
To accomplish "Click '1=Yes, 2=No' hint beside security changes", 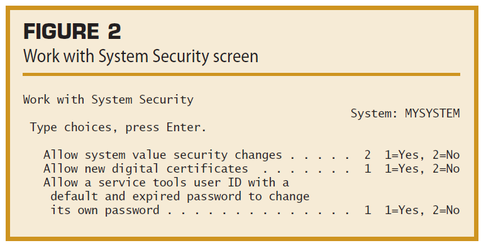I will click(422, 155).
